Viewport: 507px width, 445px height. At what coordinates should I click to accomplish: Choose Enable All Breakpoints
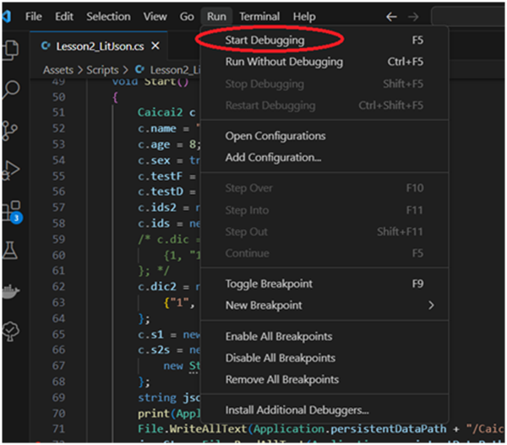(x=324, y=336)
